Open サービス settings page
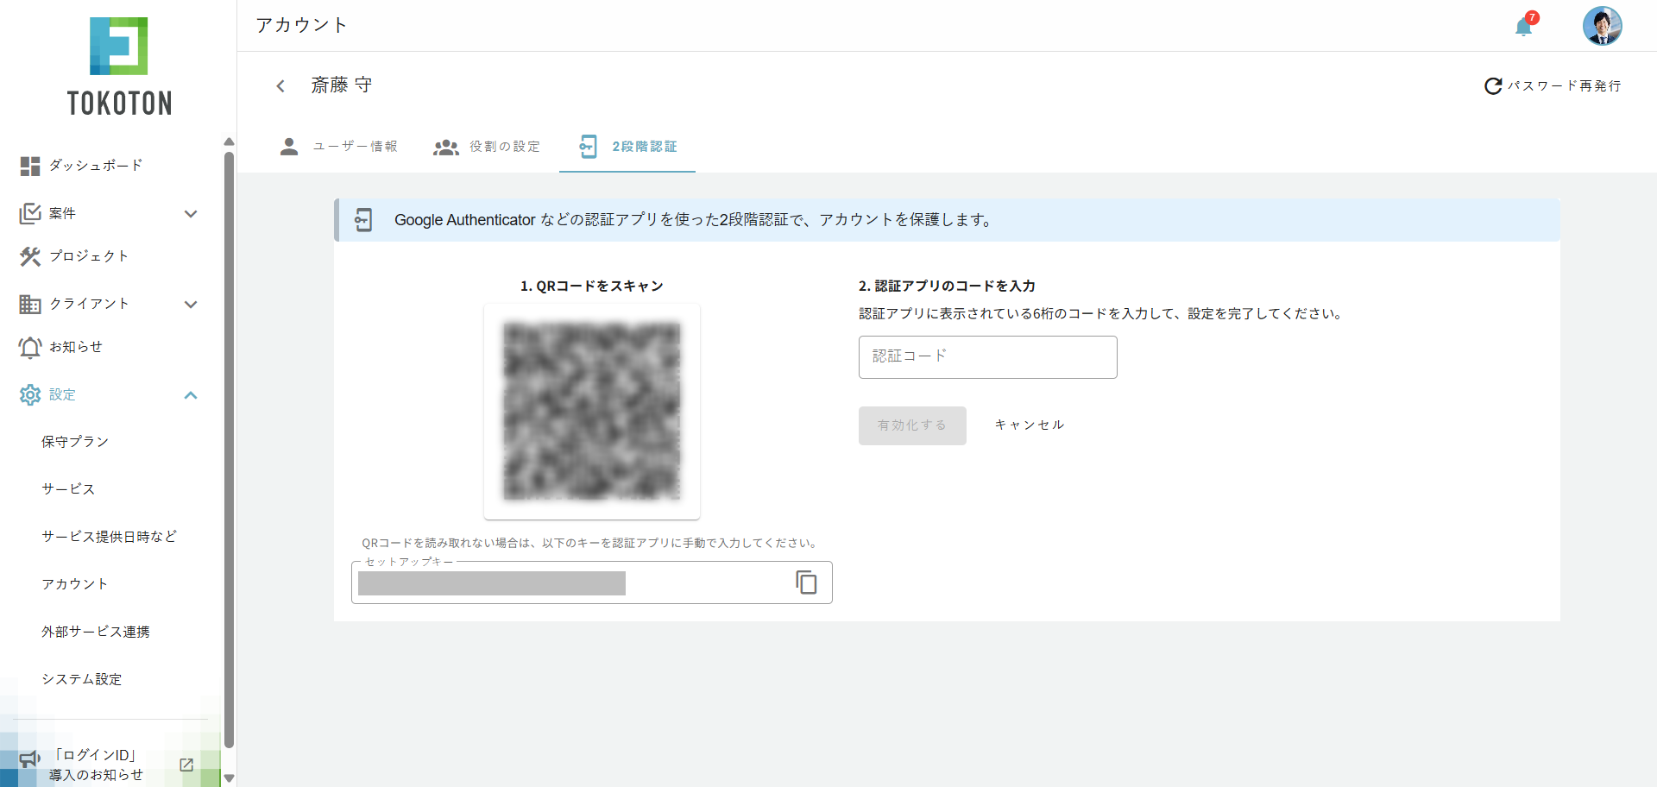This screenshot has height=787, width=1657. pos(68,489)
